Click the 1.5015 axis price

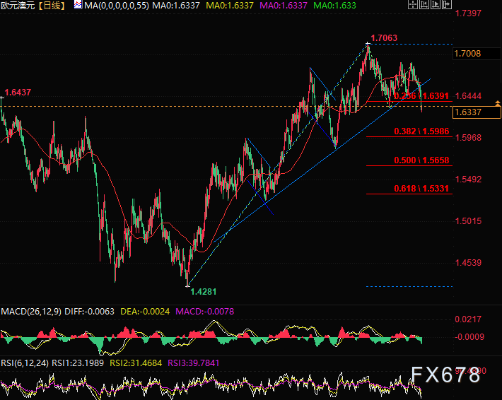click(468, 221)
